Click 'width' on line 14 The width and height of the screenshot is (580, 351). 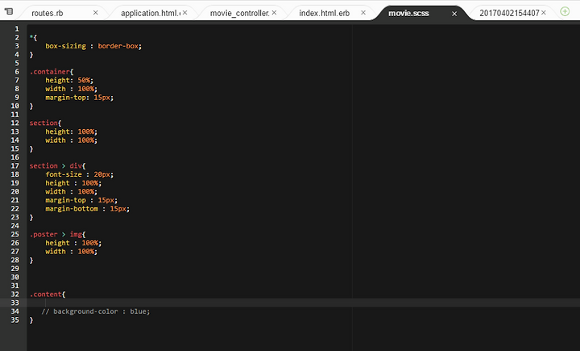(x=56, y=140)
